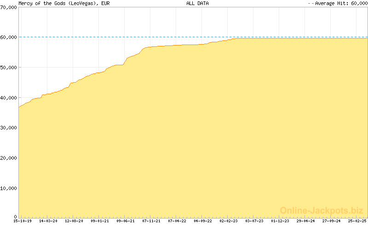Click the 09-06-21 x-axis date
This screenshot has width=368, height=225.
126,221
